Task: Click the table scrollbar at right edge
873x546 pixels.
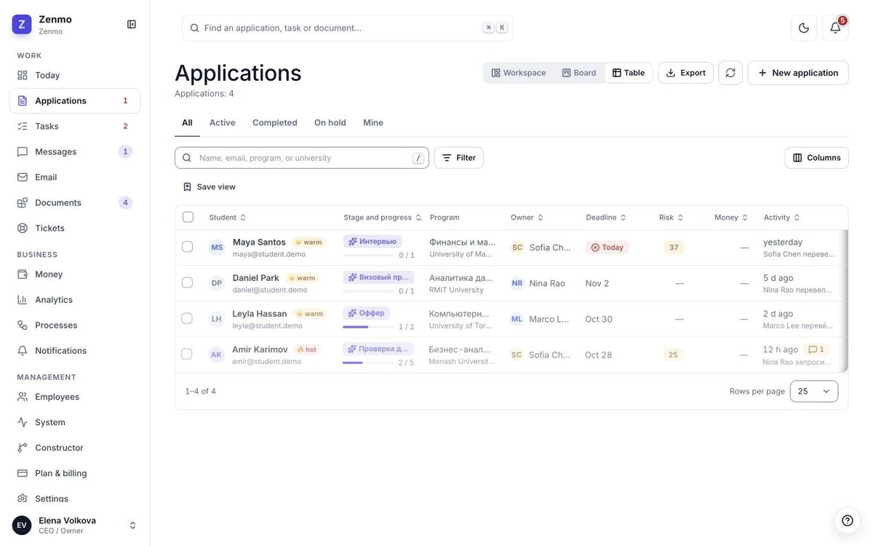Action: coord(845,301)
